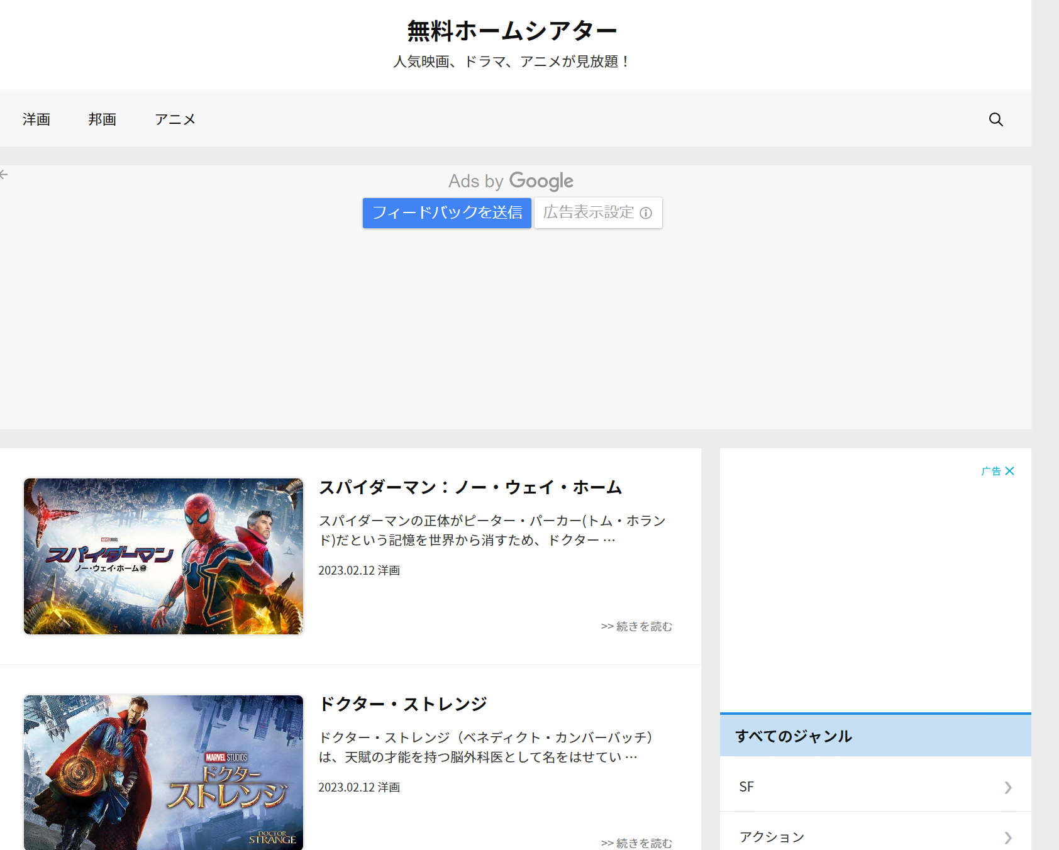Viewport: 1059px width, 850px height.
Task: Click the 广告 label on the sidebar ad
Action: click(x=991, y=471)
